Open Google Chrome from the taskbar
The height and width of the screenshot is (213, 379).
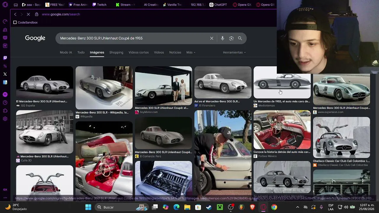click(274, 207)
